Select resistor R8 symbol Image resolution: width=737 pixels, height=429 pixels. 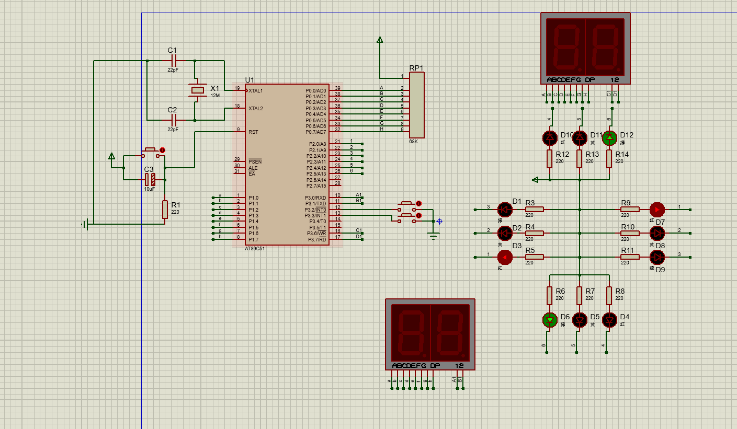point(609,296)
